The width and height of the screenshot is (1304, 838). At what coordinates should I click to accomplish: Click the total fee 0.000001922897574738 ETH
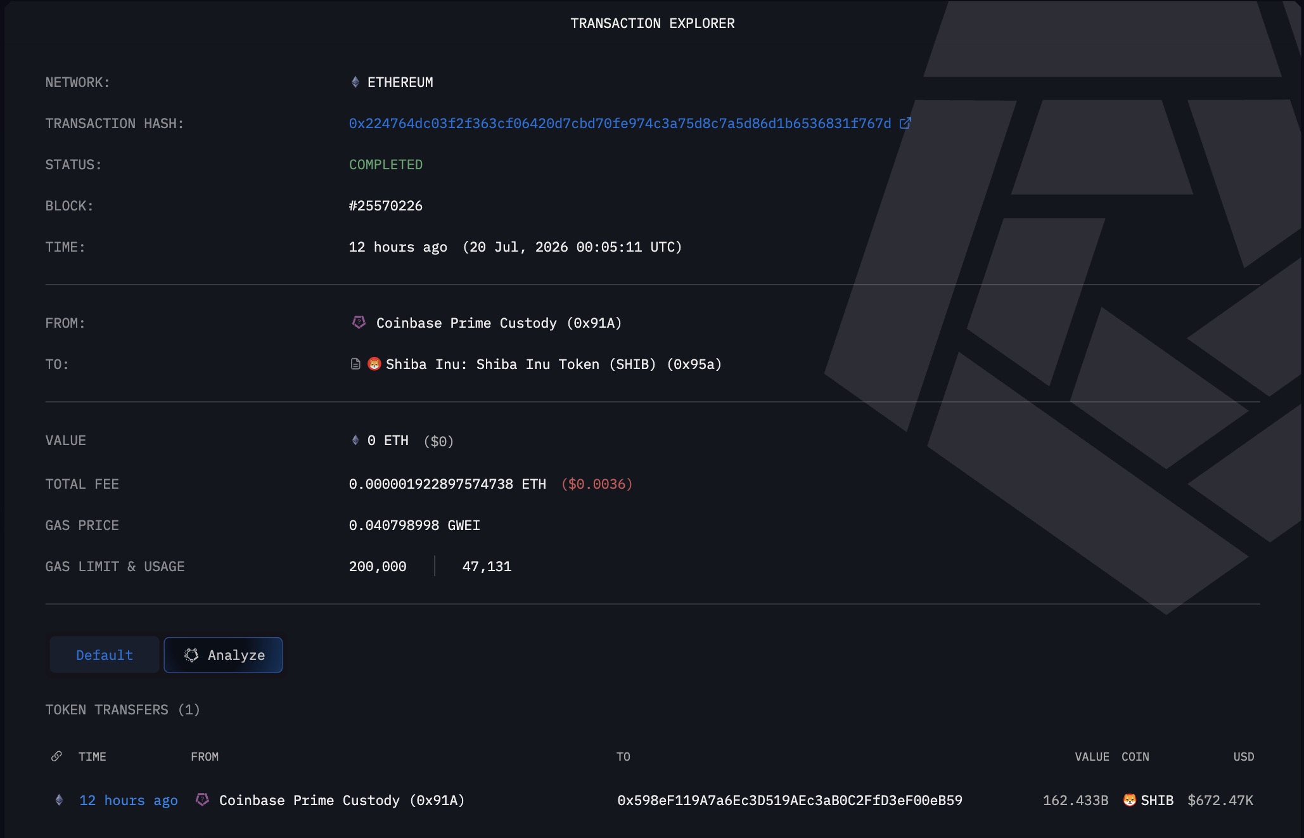(447, 484)
